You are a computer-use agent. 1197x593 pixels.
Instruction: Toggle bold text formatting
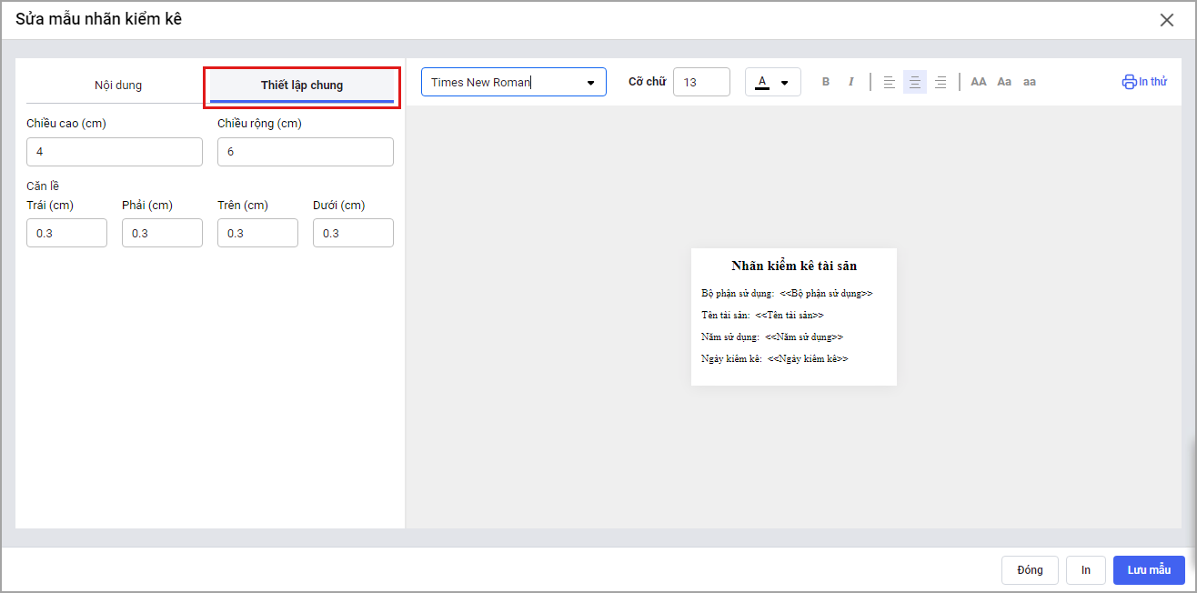point(826,82)
